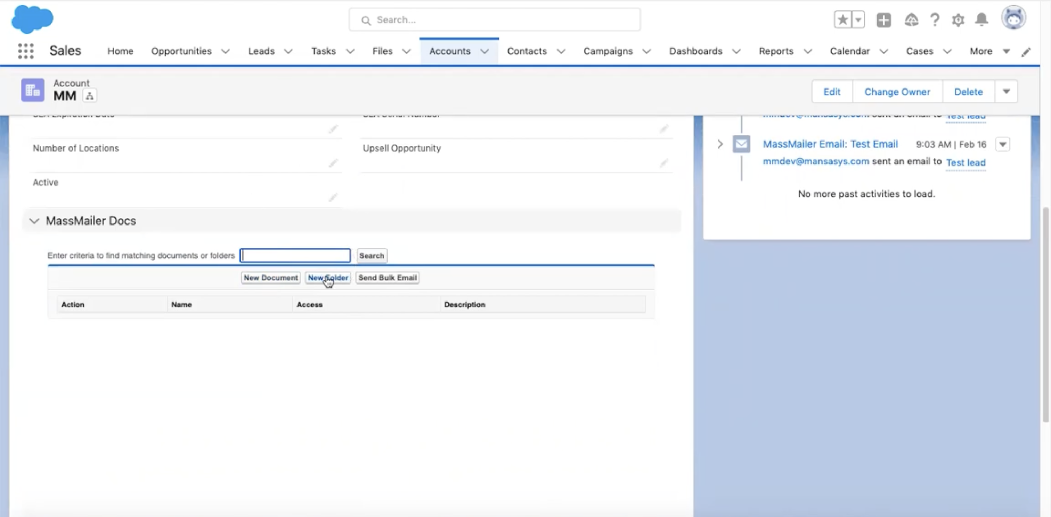Click the Favorites star icon
Image resolution: width=1051 pixels, height=517 pixels.
click(842, 19)
